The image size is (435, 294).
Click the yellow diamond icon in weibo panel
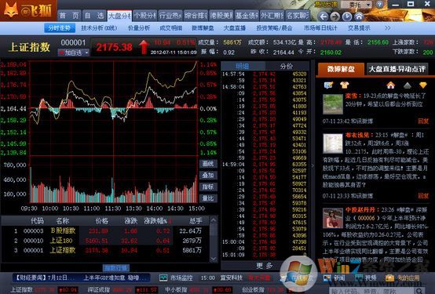click(423, 85)
